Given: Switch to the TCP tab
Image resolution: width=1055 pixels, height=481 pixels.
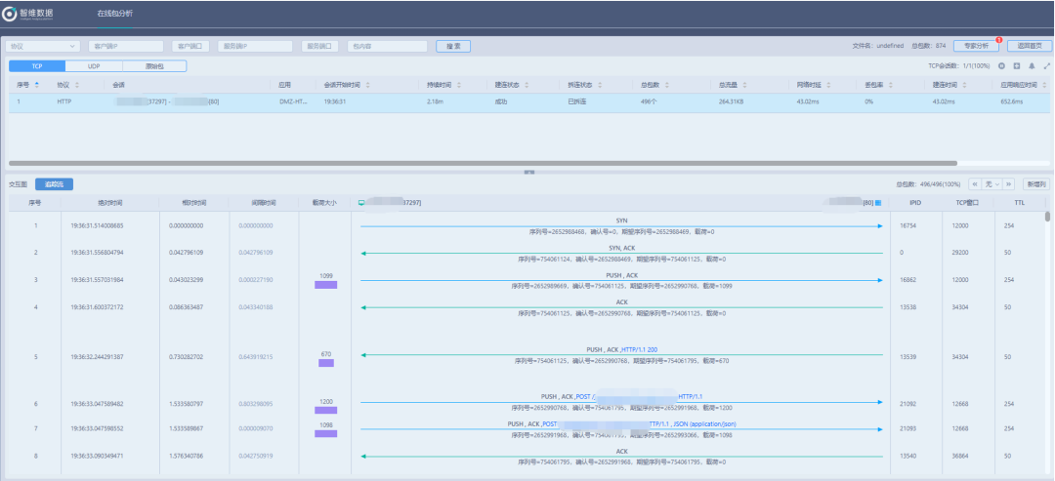Looking at the screenshot, I should 37,66.
